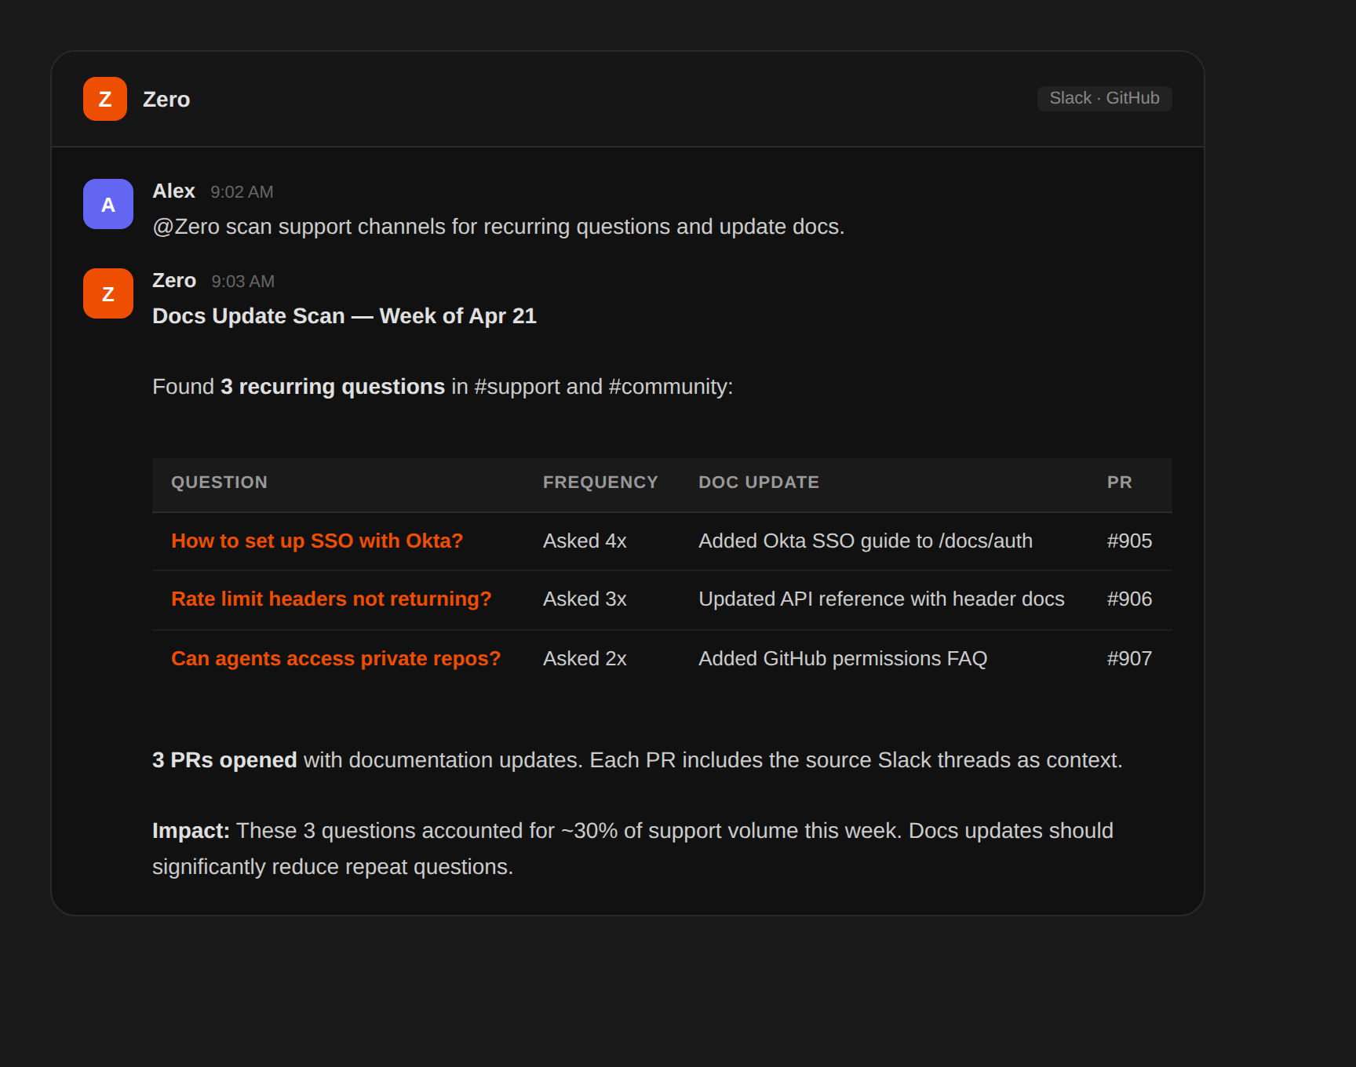Click the Slack · GitHub badge
The width and height of the screenshot is (1356, 1067).
[x=1104, y=98]
